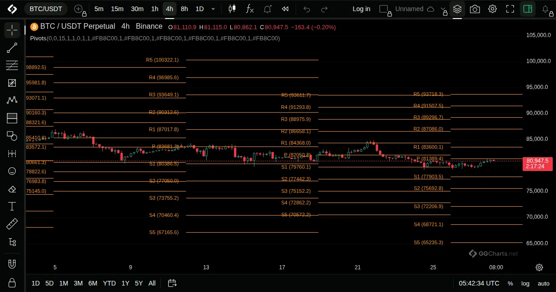This screenshot has width=556, height=292.
Task: Switch to the 8h timeframe
Action: (x=184, y=9)
